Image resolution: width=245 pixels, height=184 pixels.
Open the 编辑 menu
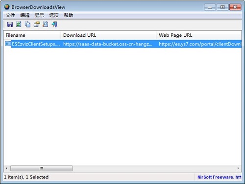(25, 15)
